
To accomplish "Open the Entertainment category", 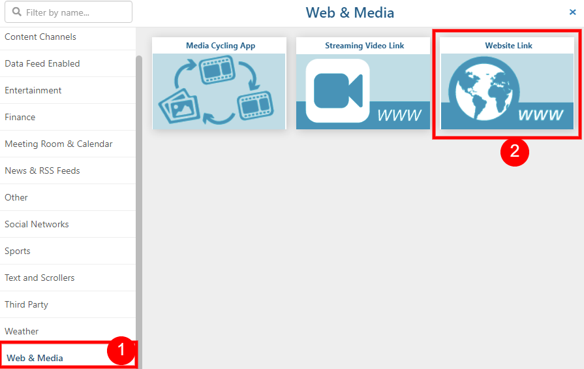I will pos(68,91).
